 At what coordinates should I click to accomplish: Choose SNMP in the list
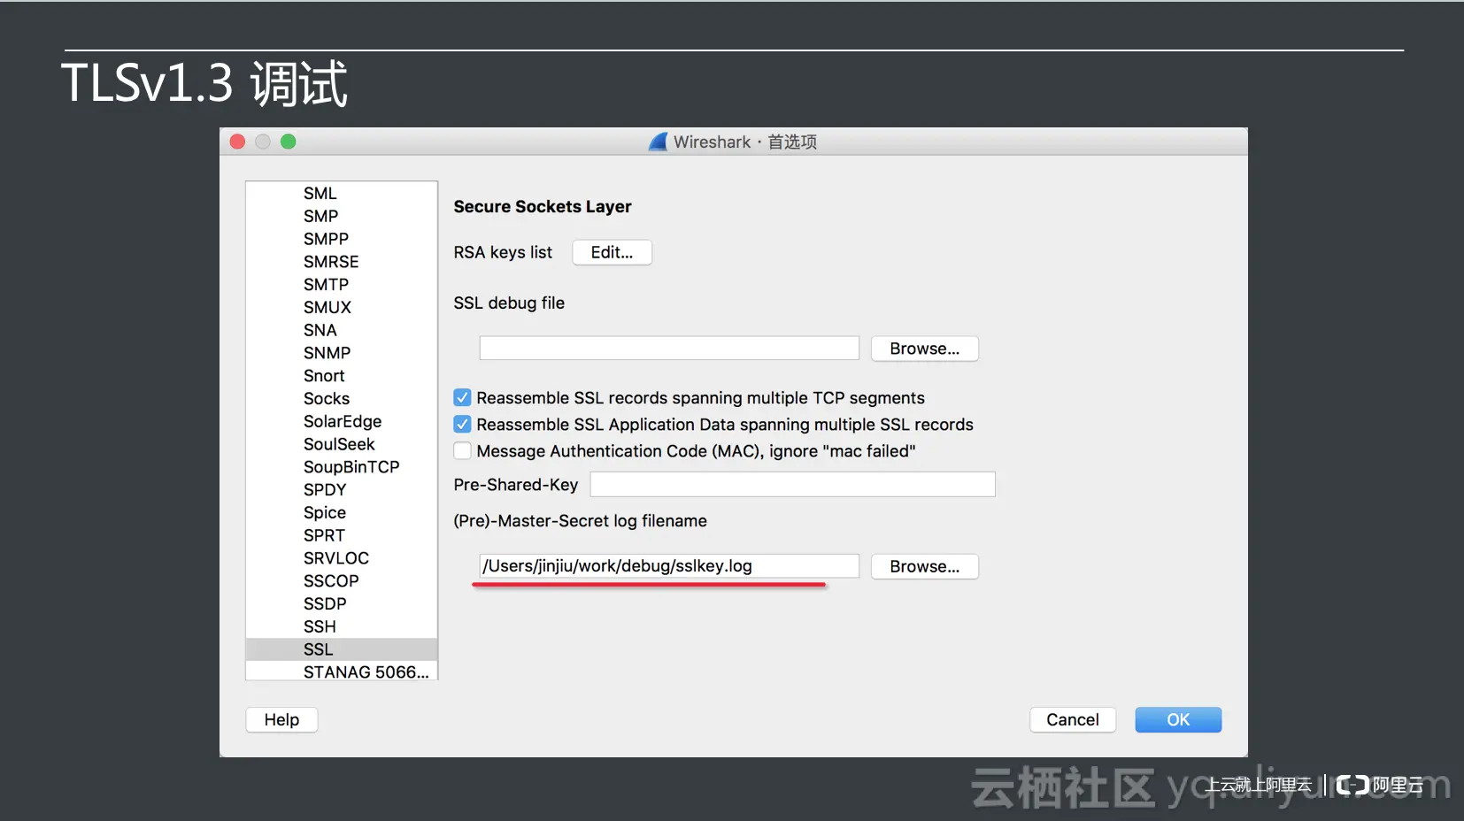click(342, 353)
